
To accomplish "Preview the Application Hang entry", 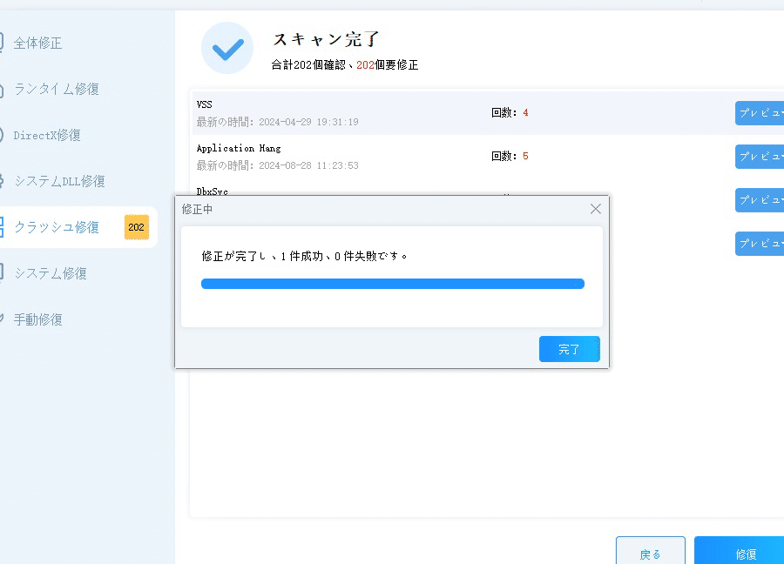I will (x=759, y=157).
